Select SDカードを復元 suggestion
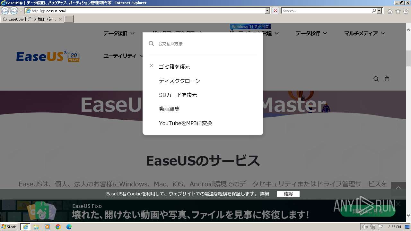Screen dimensions: 411x231 pyautogui.click(x=178, y=95)
